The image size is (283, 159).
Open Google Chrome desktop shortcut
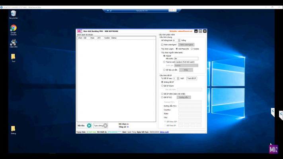pos(13,28)
